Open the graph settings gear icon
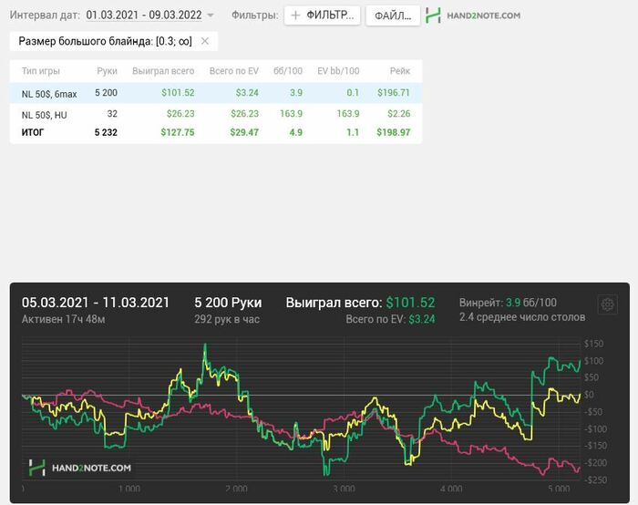Viewport: 638px width, 505px height. tap(608, 304)
